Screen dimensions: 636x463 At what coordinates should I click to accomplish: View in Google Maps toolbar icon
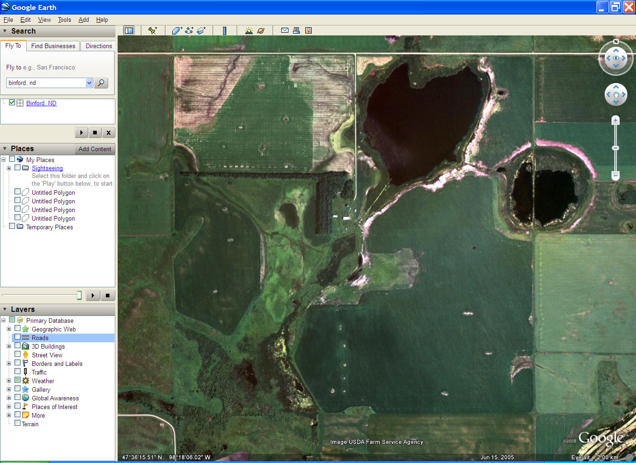click(x=308, y=30)
